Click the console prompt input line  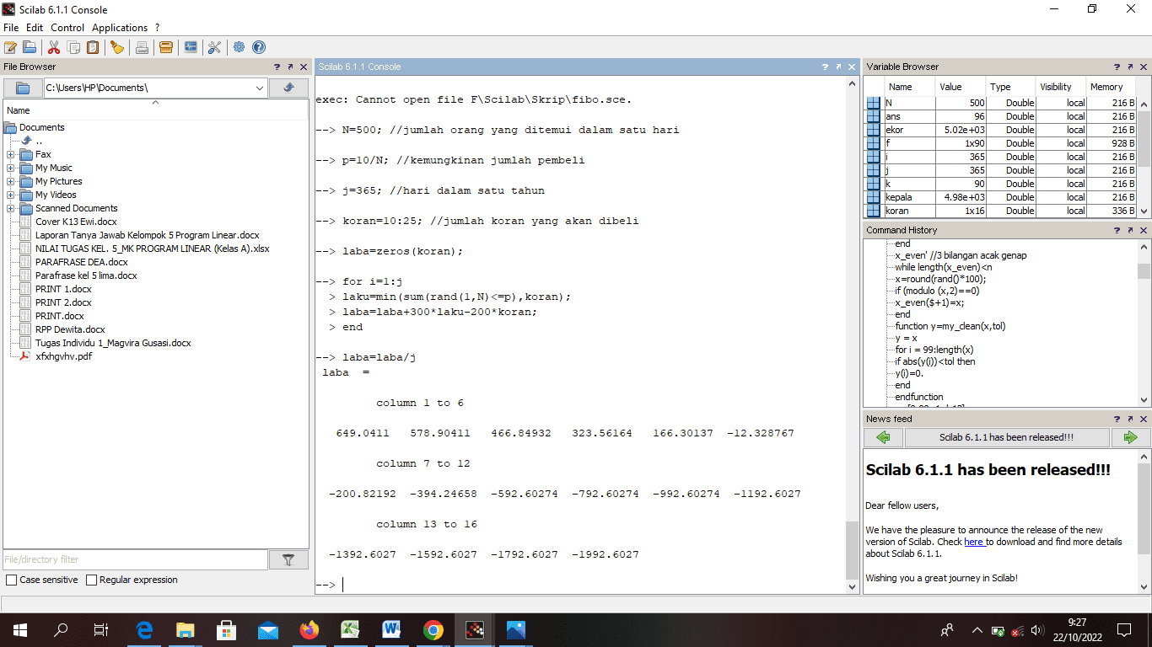coord(582,585)
